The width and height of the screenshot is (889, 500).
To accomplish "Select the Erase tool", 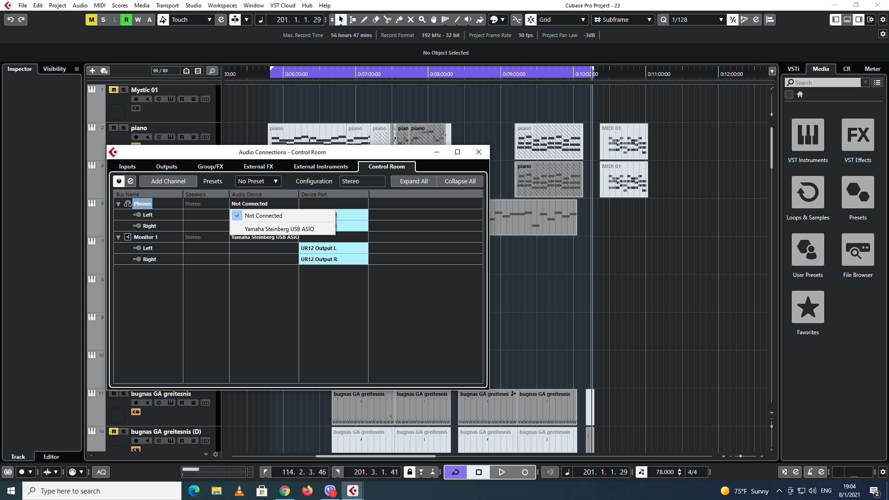I will tap(376, 19).
